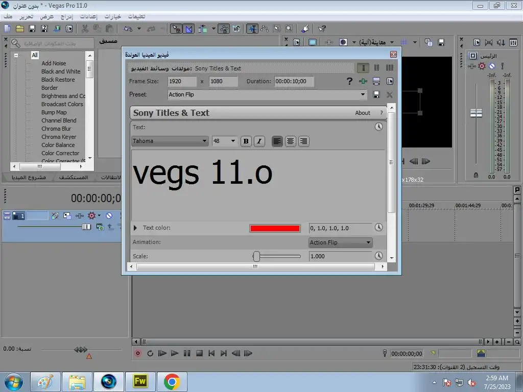Select the Envelope Edit tool icon
523x392 pixels.
[265, 29]
